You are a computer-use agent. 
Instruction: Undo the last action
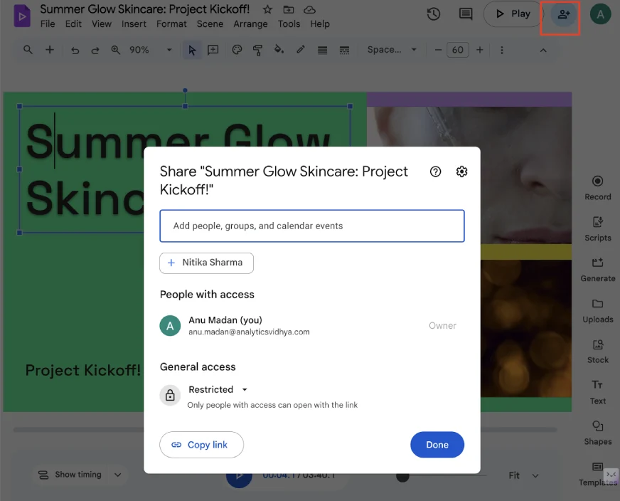[x=75, y=51]
